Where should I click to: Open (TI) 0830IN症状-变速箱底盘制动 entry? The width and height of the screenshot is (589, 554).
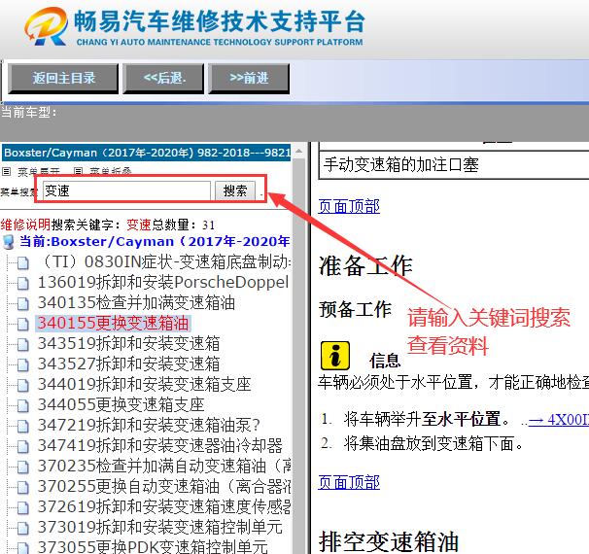164,261
